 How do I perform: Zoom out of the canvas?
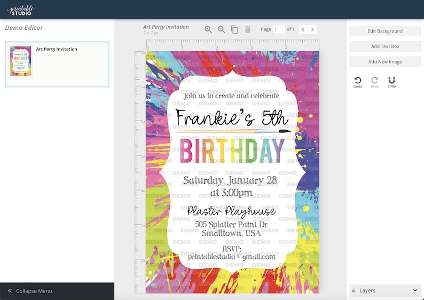pyautogui.click(x=221, y=29)
